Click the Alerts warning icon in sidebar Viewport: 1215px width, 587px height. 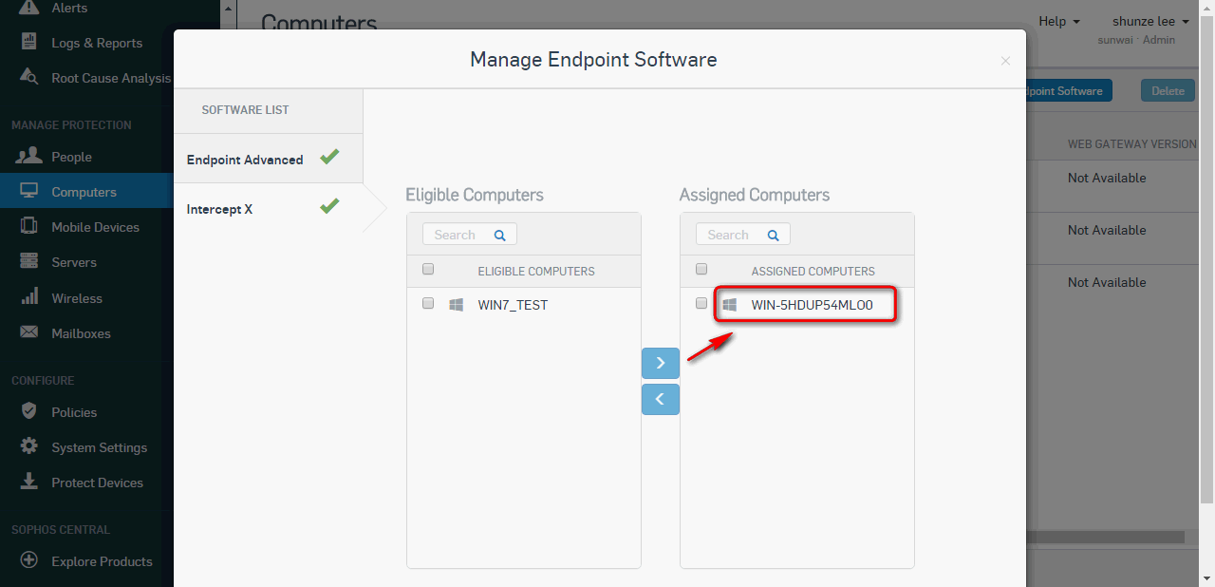coord(29,8)
